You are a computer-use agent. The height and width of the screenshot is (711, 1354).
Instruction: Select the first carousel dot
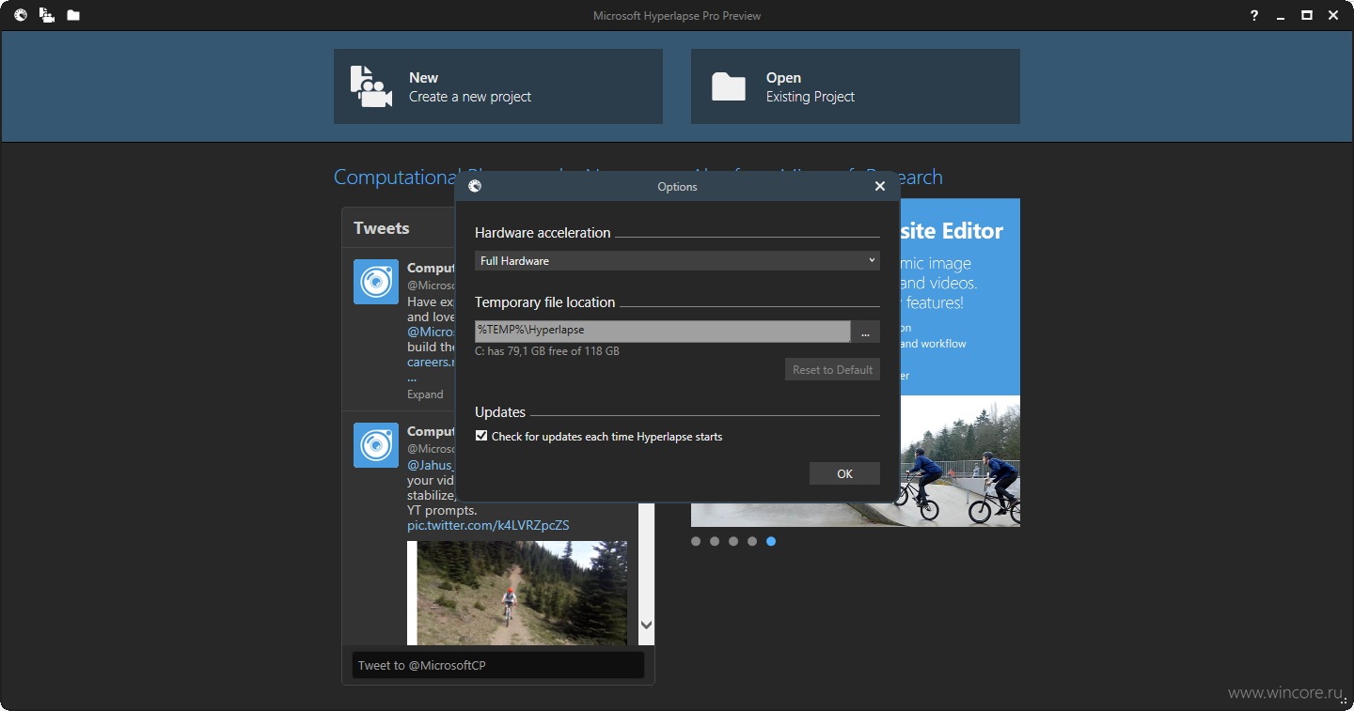pos(696,541)
